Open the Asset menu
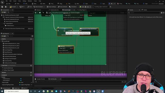The height and width of the screenshot is (93, 165). click(15, 1)
